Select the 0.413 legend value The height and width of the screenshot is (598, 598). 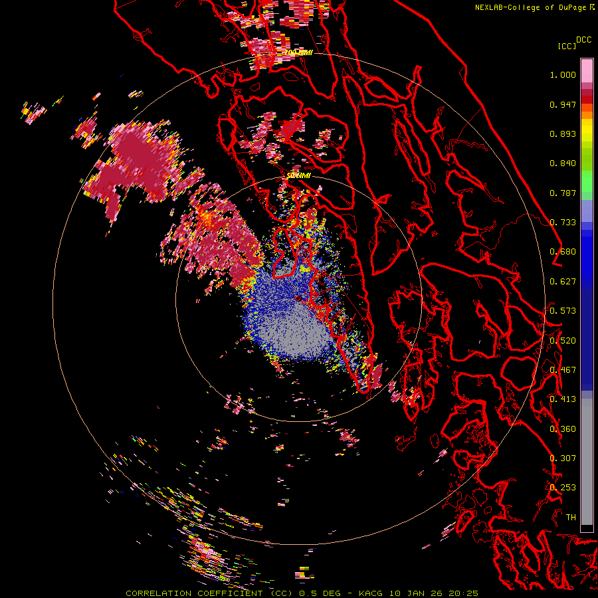563,399
